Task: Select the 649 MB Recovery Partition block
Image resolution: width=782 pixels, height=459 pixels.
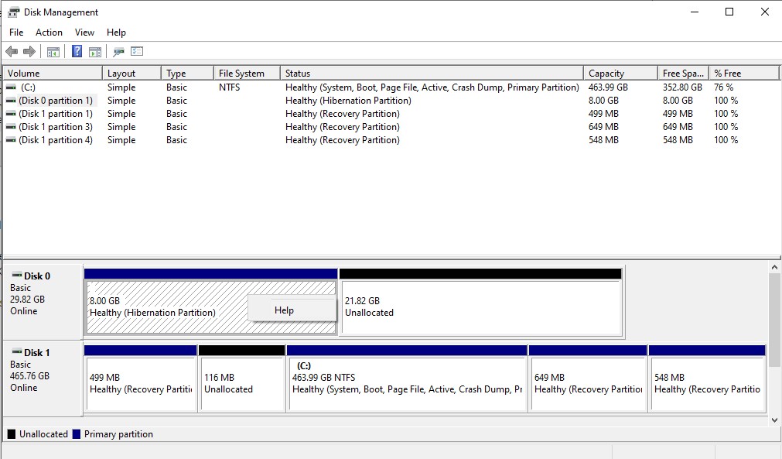Action: pos(588,379)
